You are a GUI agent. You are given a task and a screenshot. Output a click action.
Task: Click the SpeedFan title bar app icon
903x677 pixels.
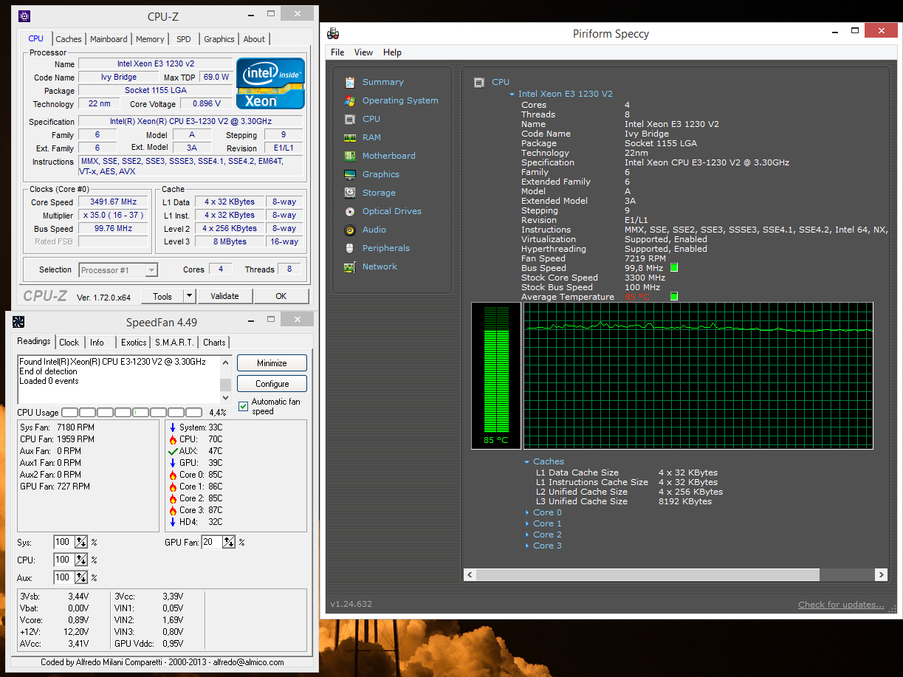click(18, 322)
